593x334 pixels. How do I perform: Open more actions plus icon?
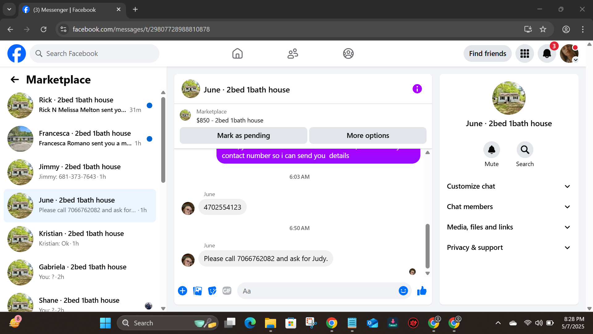point(183,291)
